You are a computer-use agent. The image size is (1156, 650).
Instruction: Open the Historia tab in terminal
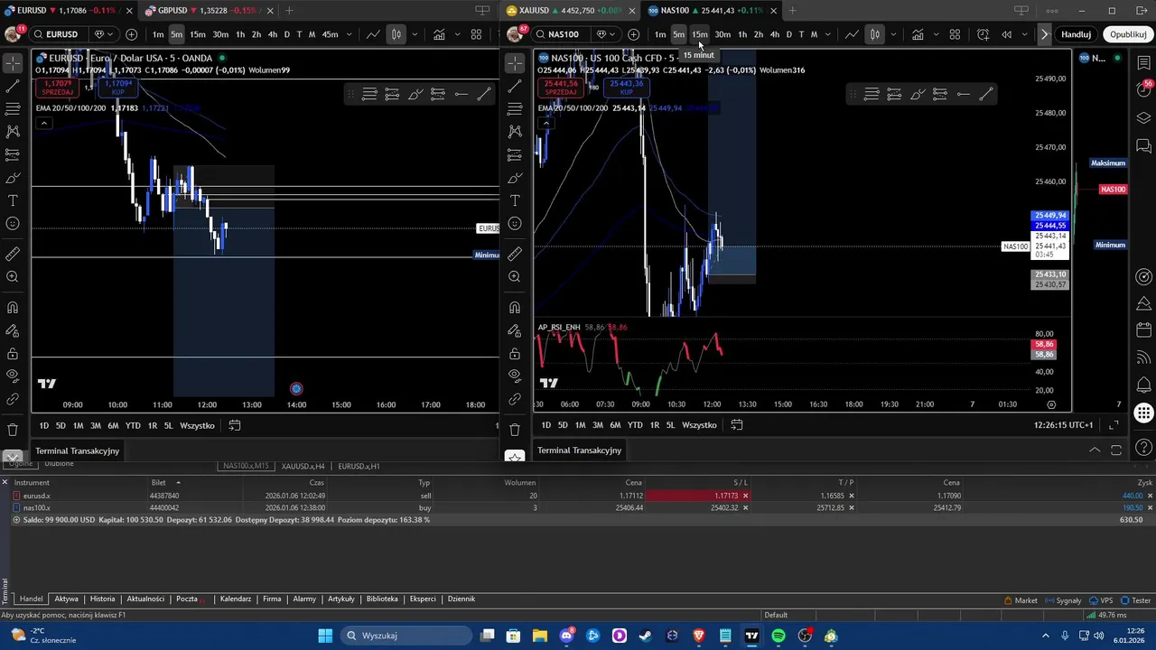tap(102, 599)
